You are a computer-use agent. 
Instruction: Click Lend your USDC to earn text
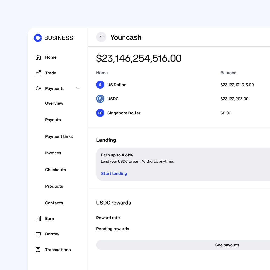pyautogui.click(x=137, y=161)
